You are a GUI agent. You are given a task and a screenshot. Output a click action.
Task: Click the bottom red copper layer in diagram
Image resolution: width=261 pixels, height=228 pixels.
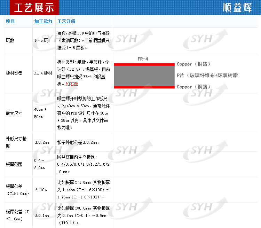[x=144, y=87]
